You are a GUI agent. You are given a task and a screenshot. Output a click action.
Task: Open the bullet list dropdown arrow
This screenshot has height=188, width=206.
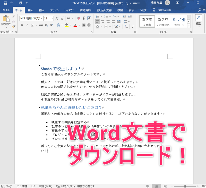coord(101,17)
